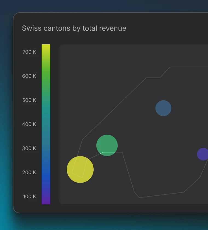The image size is (208, 230).
Task: Click the 600 K legend label
Action: 29,76
